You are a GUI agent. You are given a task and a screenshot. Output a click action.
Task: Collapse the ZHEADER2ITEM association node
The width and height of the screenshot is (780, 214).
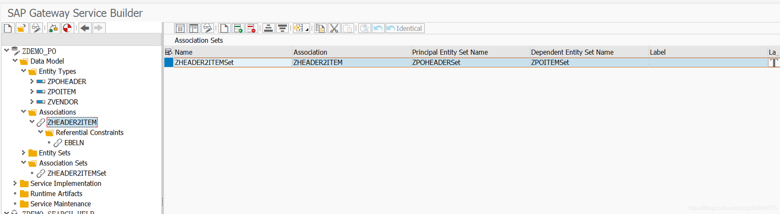(x=32, y=122)
